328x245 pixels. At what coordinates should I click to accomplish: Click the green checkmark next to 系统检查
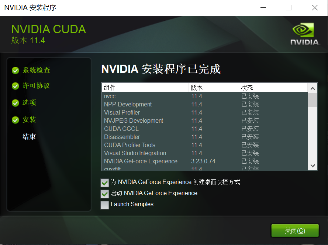(x=15, y=71)
